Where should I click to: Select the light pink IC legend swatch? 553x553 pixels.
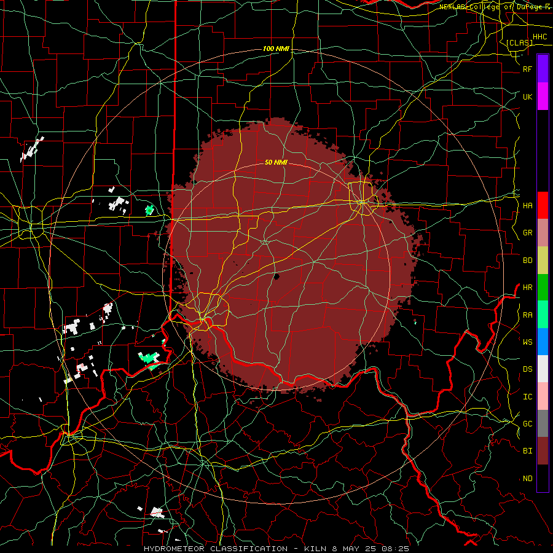[x=543, y=396]
